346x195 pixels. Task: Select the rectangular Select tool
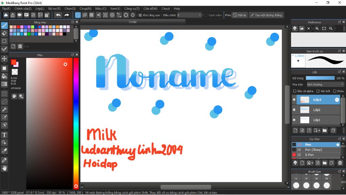pos(4,94)
